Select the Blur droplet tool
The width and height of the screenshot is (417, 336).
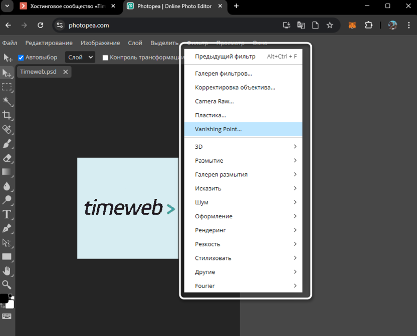[7, 186]
